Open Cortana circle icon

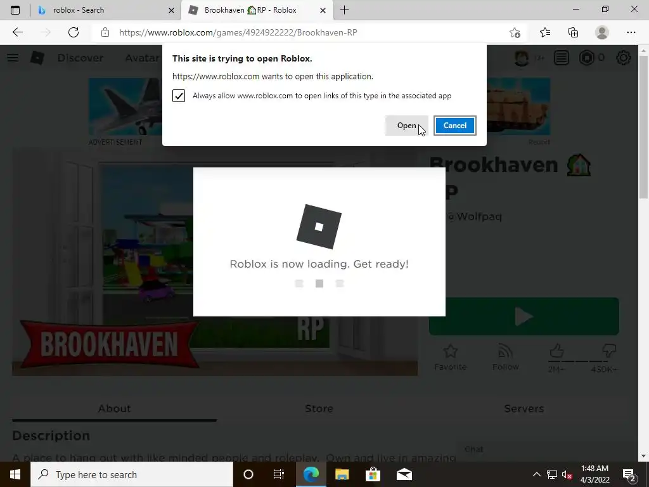pos(248,474)
